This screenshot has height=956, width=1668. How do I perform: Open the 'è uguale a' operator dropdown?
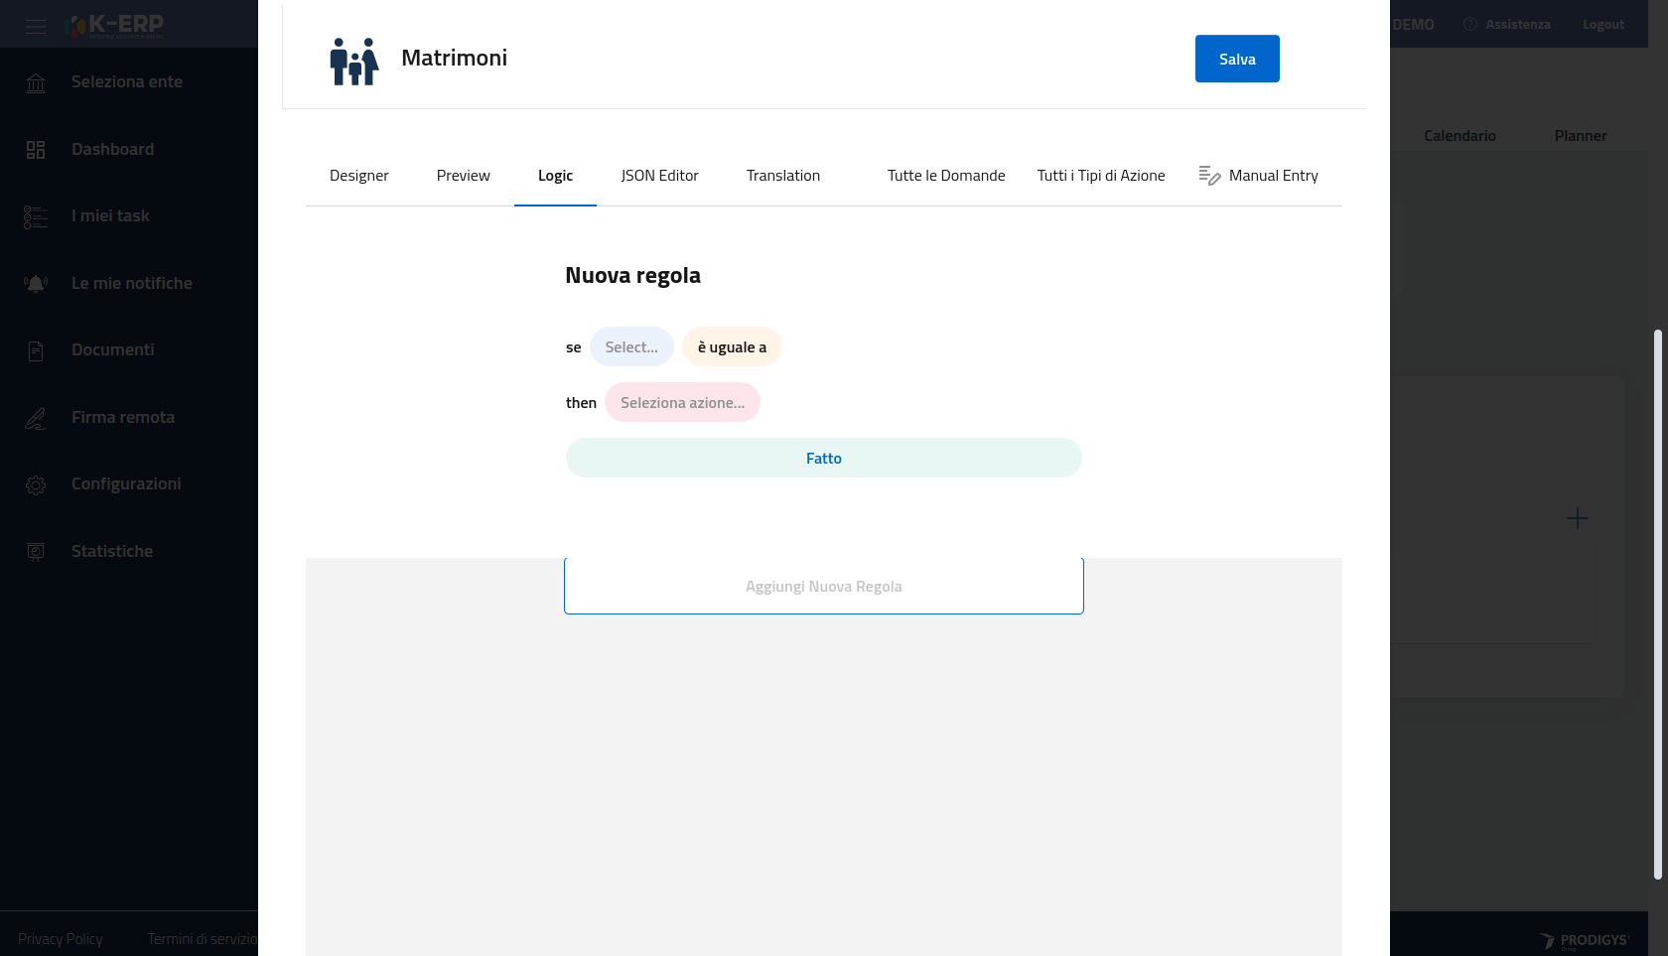point(732,347)
